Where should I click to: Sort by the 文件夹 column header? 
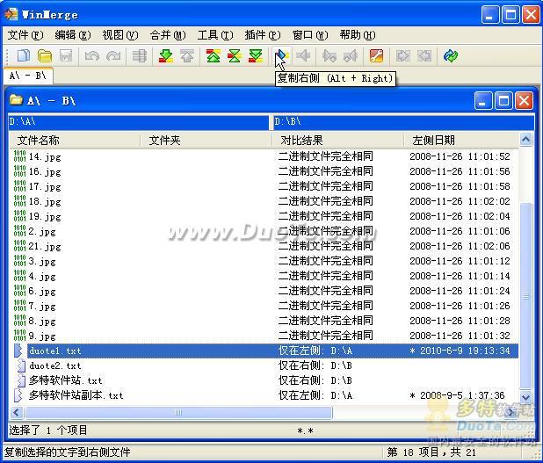(x=206, y=141)
